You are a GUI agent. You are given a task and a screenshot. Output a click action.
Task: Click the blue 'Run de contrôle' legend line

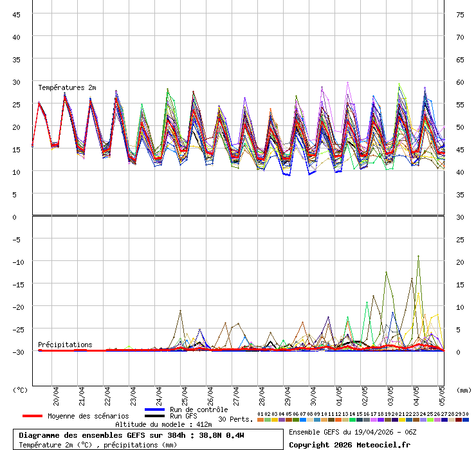(x=155, y=410)
